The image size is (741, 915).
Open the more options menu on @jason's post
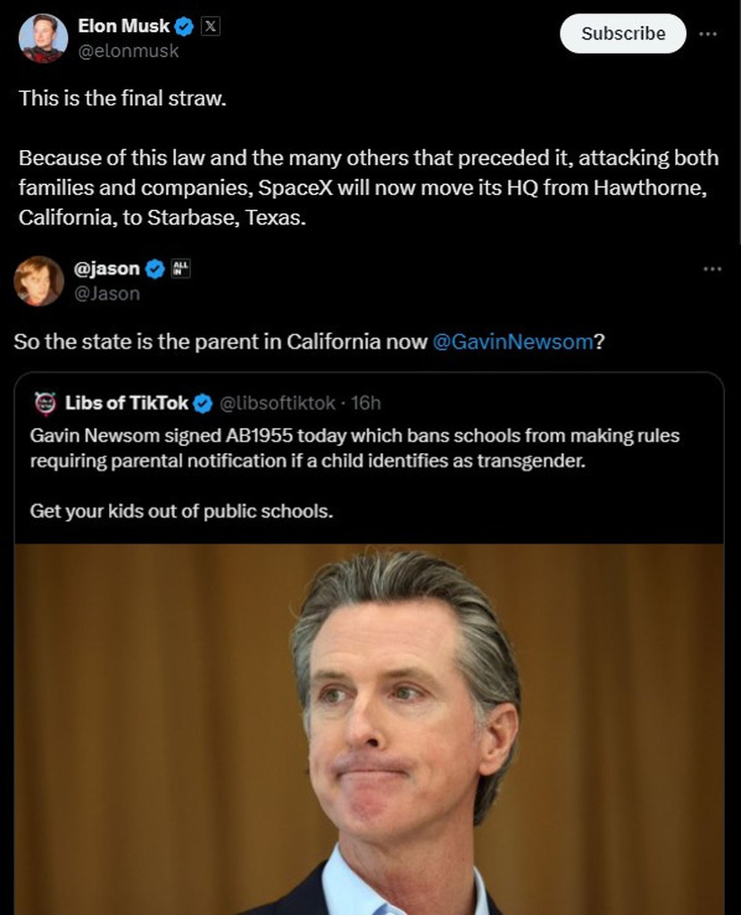click(712, 269)
